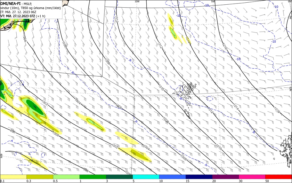This screenshot has width=292, height=183.
Task: Select the green 1–3 legend swatch
Action: pos(93,177)
